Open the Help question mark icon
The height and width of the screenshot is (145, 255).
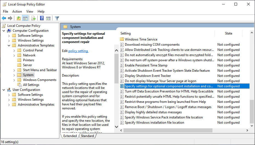point(42,18)
